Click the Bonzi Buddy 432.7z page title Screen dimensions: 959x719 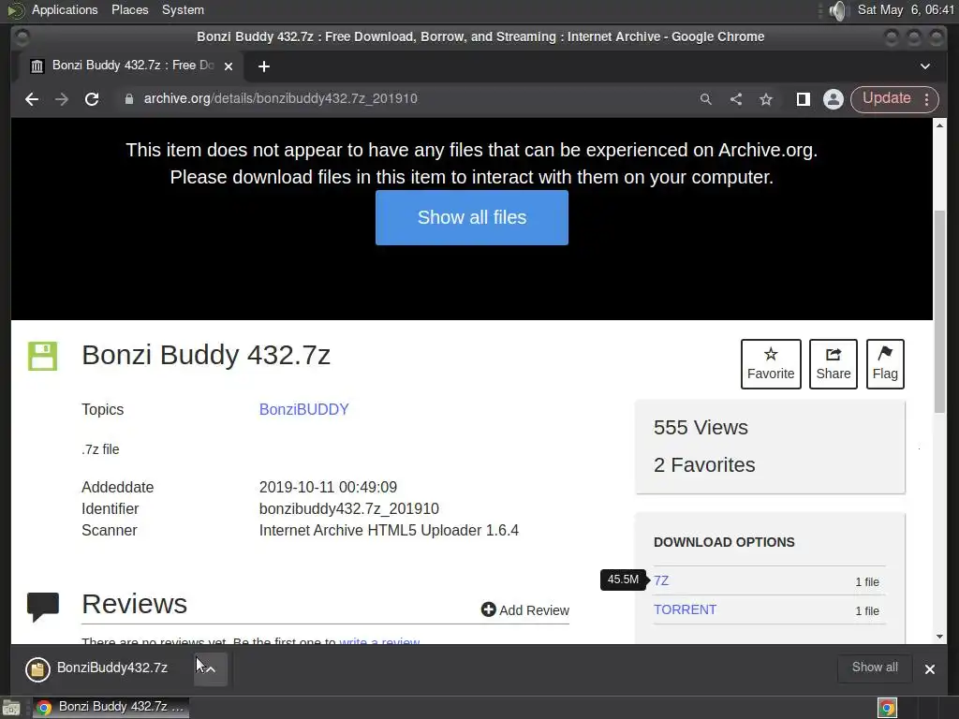tap(206, 355)
